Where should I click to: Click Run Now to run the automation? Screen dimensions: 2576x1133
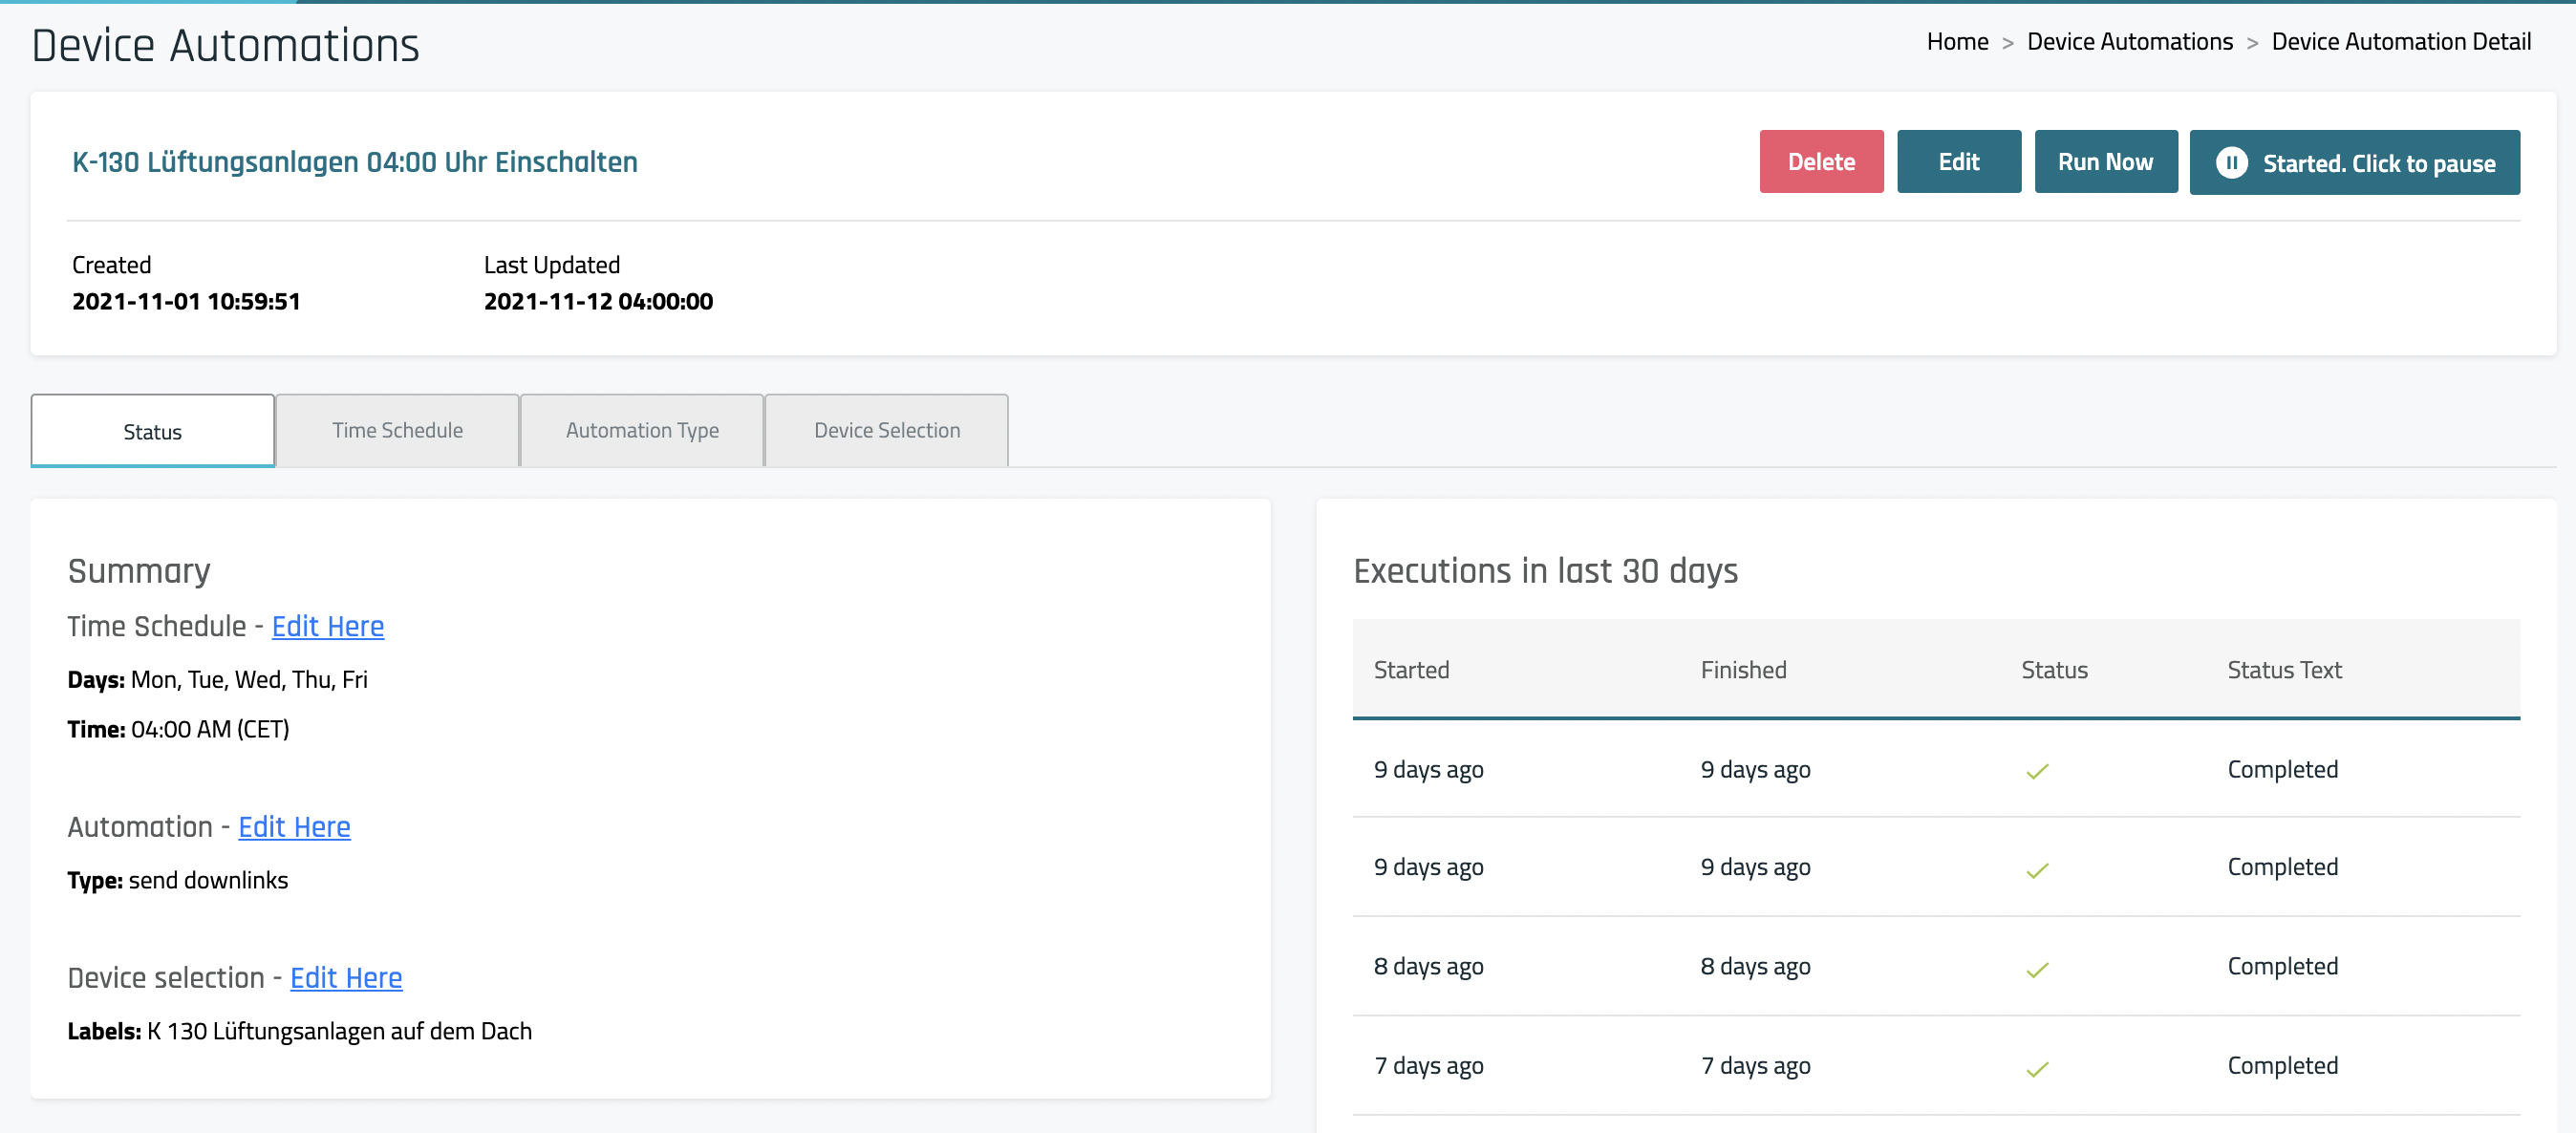tap(2105, 162)
